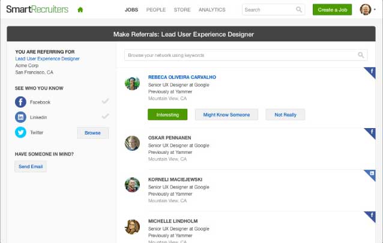This screenshot has height=243, width=383.
Task: Select the Facebook network icon
Action: pos(20,102)
